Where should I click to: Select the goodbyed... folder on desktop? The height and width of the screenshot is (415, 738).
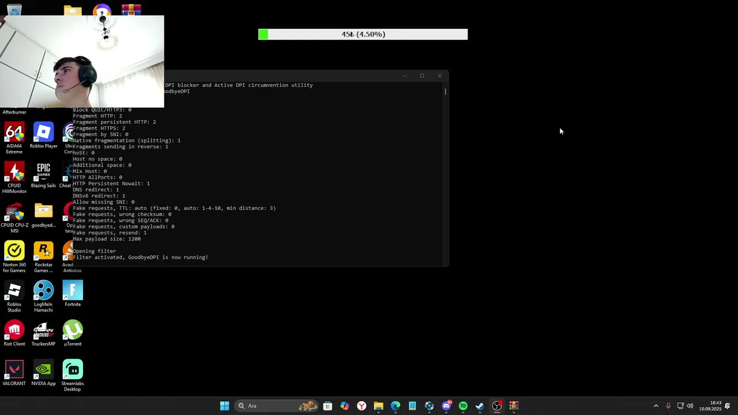coord(43,215)
